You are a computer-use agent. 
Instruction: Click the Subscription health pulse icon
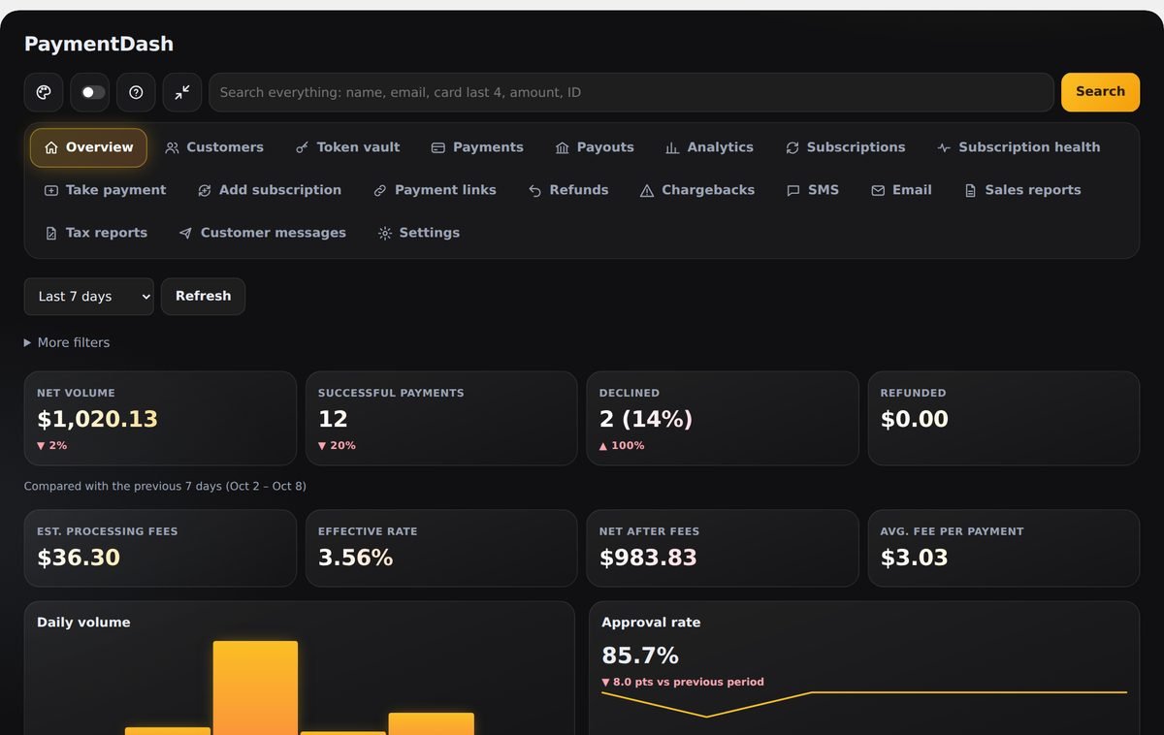coord(944,148)
